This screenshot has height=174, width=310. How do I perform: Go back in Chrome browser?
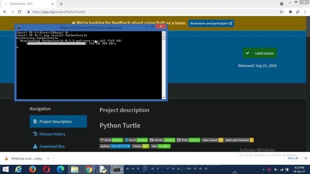coord(5,12)
